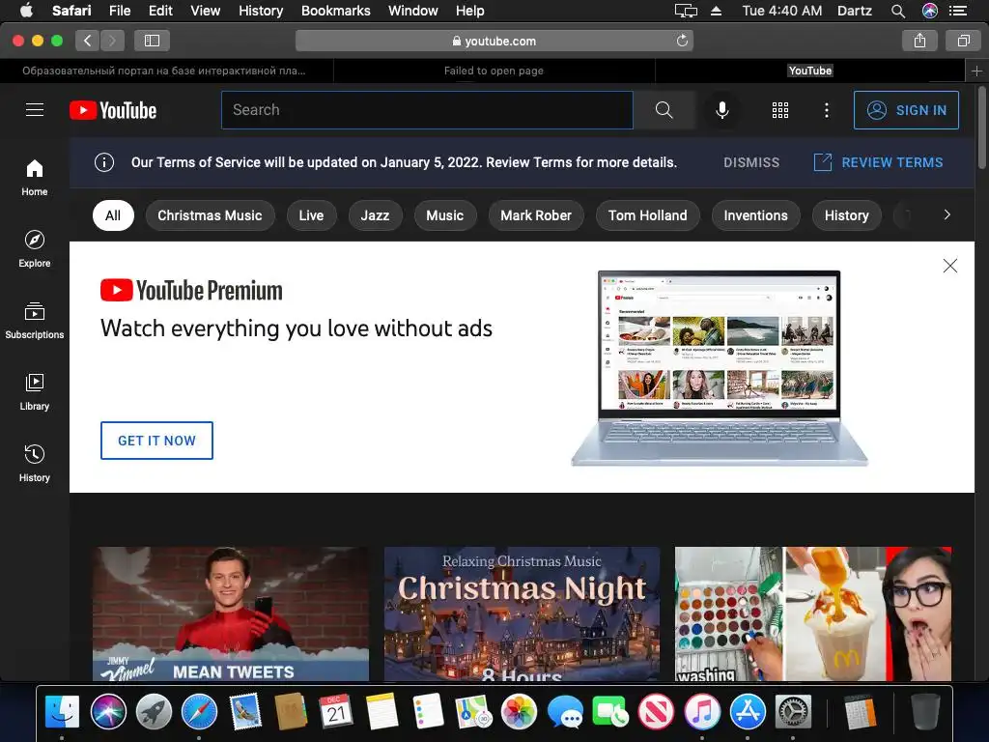Open Siri from the menu bar
Image resolution: width=989 pixels, height=742 pixels.
930,11
